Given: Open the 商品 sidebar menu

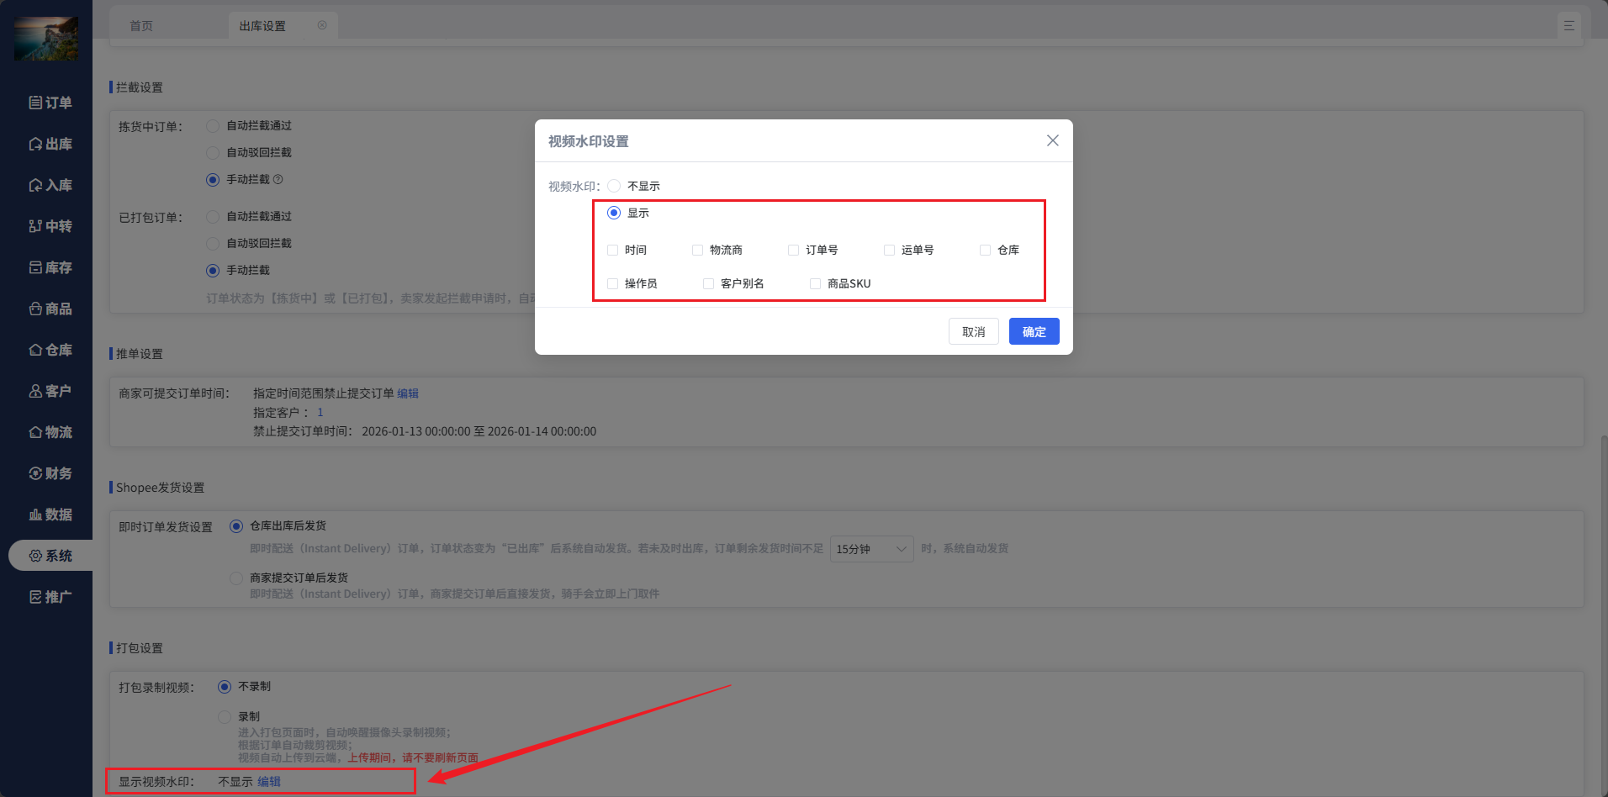Looking at the screenshot, I should click(x=50, y=309).
